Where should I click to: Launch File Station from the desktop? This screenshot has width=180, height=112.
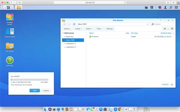pyautogui.click(x=10, y=47)
